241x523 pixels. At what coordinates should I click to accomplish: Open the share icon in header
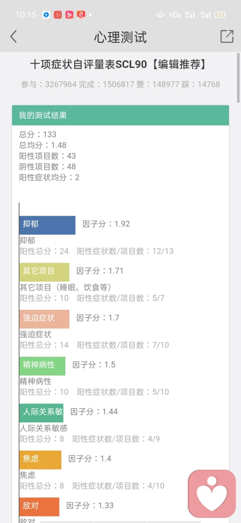[x=227, y=36]
